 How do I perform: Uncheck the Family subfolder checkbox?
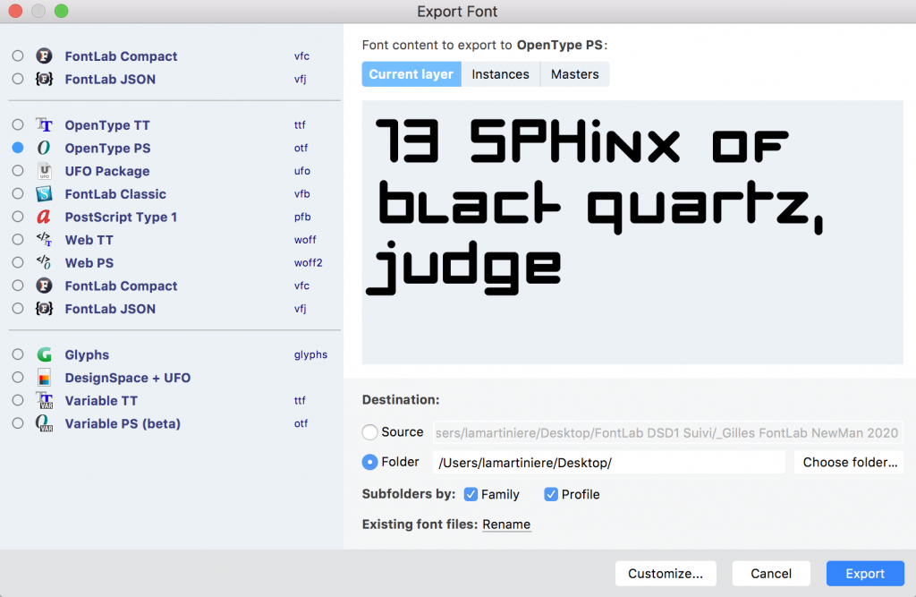pyautogui.click(x=471, y=494)
